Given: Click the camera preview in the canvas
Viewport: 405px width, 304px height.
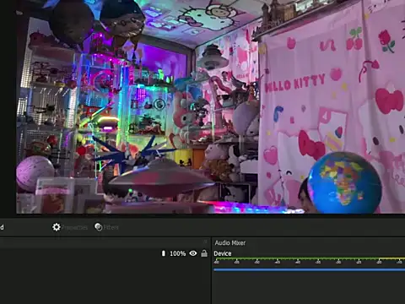Looking at the screenshot, I should click(x=210, y=106).
